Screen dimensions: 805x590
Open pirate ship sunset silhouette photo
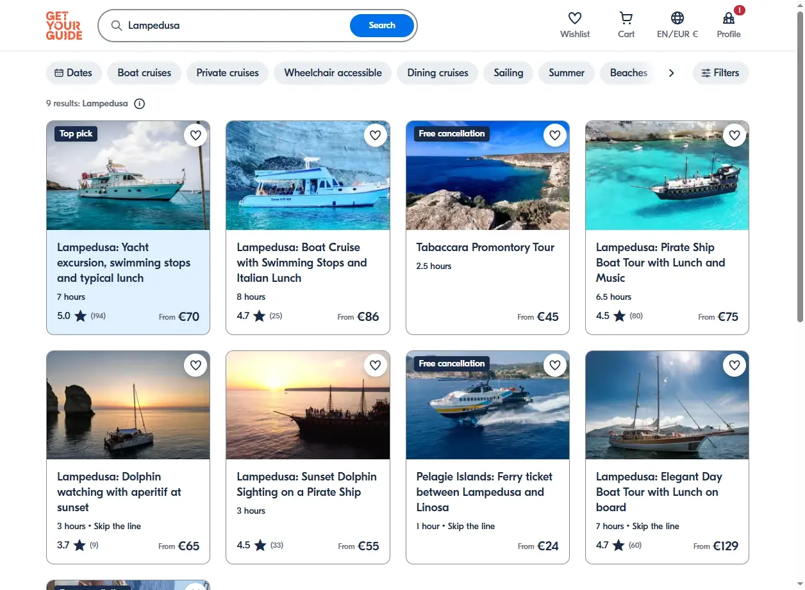(308, 405)
